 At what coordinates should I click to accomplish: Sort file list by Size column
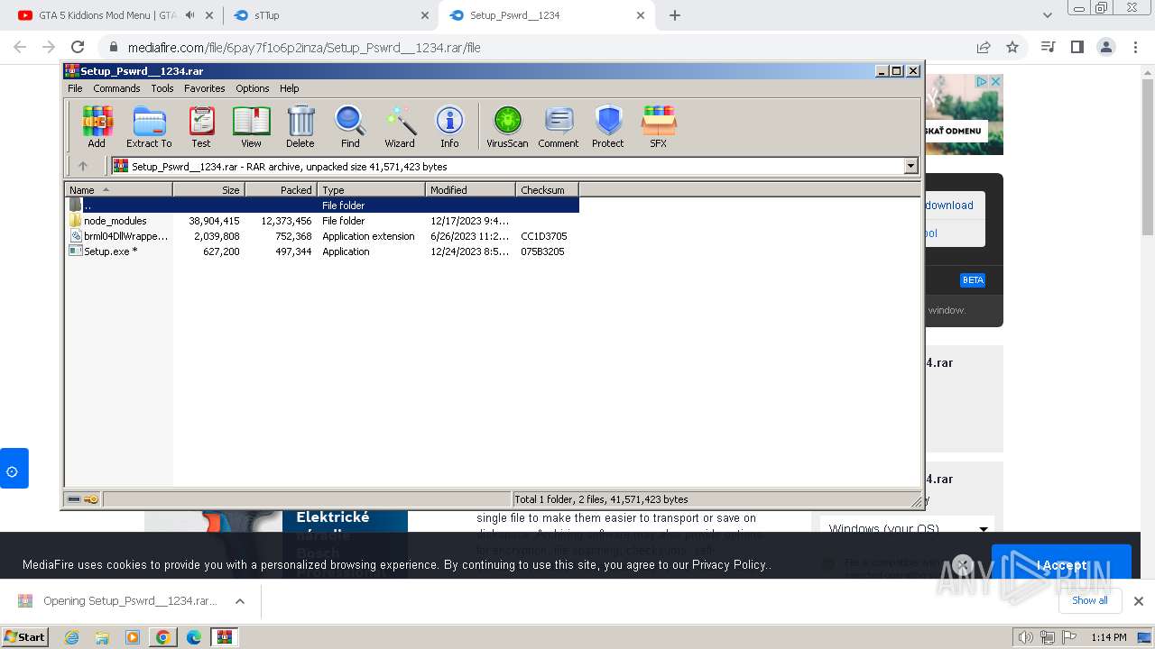pyautogui.click(x=208, y=189)
